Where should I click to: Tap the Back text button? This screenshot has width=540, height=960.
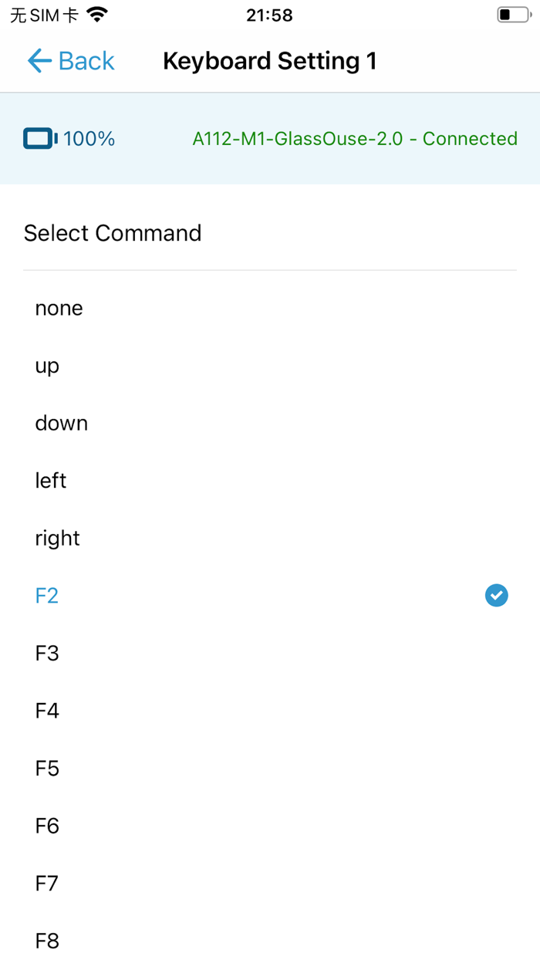(86, 61)
